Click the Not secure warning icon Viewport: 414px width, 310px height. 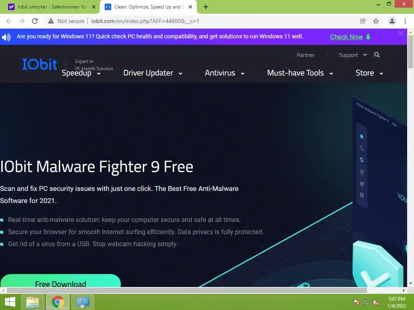[51, 21]
